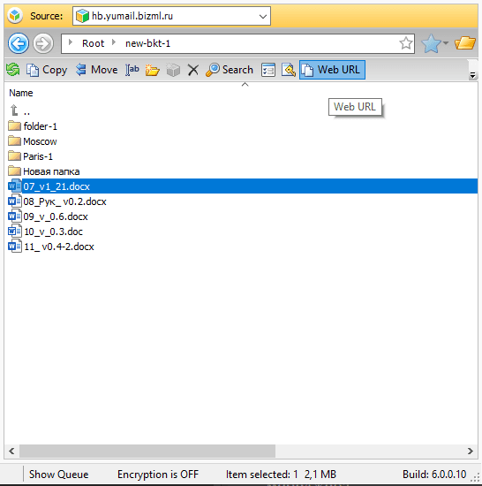
Task: Click the Copy toolbar button
Action: coord(47,70)
